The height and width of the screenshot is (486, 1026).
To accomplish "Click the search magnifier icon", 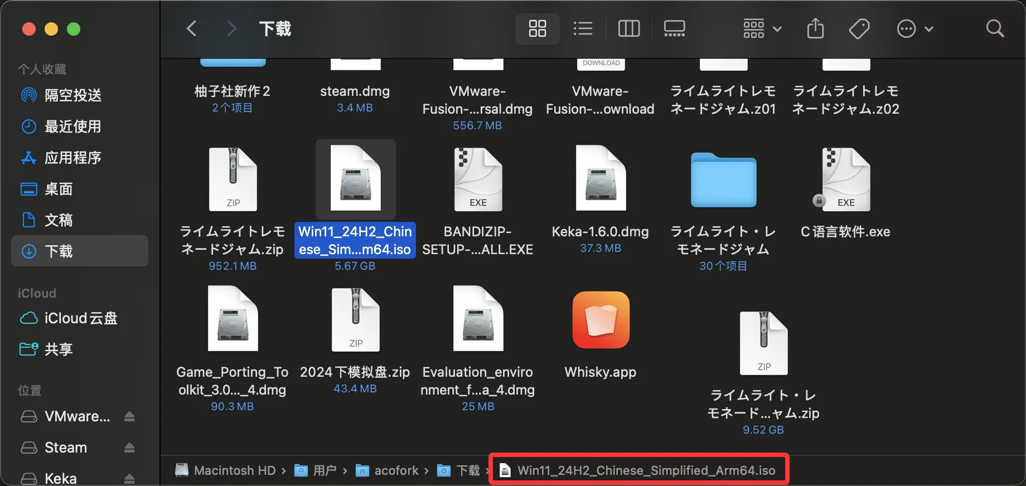I will pos(995,28).
